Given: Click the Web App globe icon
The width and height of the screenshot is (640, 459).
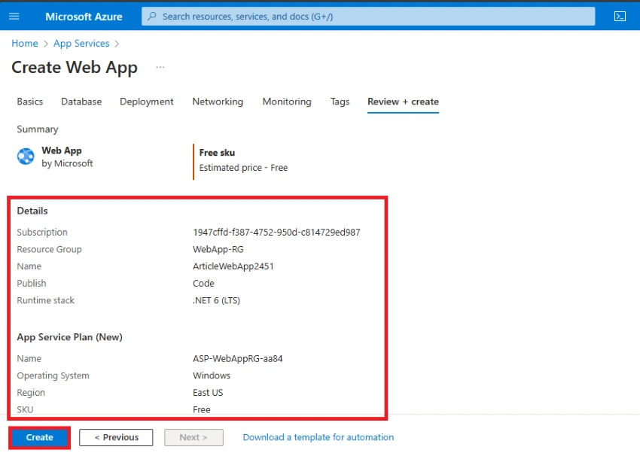Looking at the screenshot, I should click(26, 157).
